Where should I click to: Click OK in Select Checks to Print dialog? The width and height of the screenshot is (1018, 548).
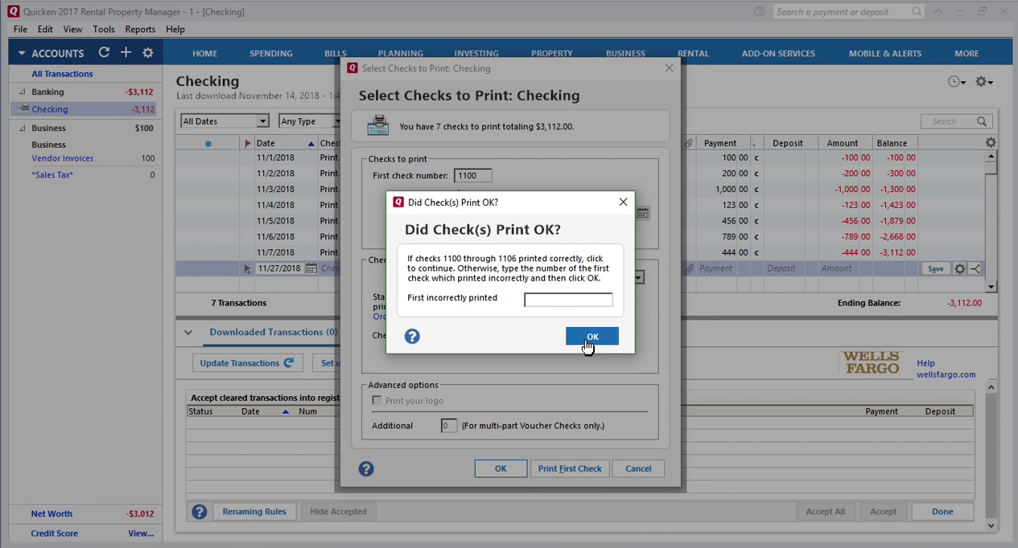pos(501,468)
